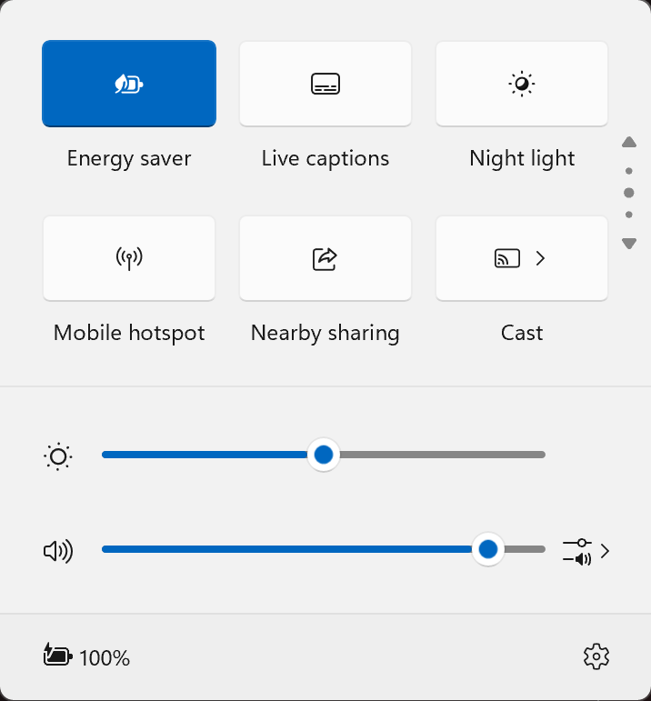Screen dimensions: 651x701
Task: Enable Live captions tile
Action: click(x=325, y=84)
